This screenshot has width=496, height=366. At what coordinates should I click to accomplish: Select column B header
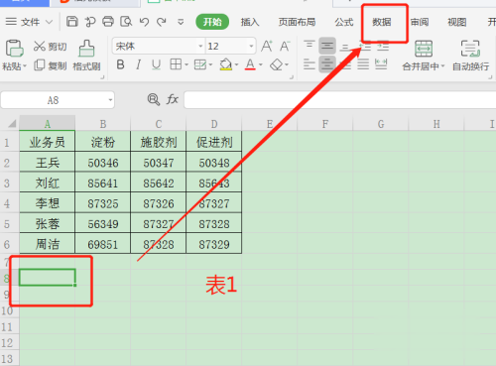tap(103, 124)
